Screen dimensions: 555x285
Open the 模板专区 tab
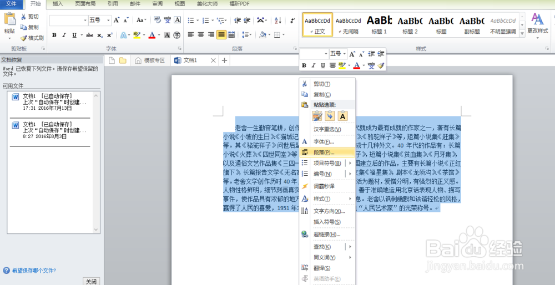[151, 60]
